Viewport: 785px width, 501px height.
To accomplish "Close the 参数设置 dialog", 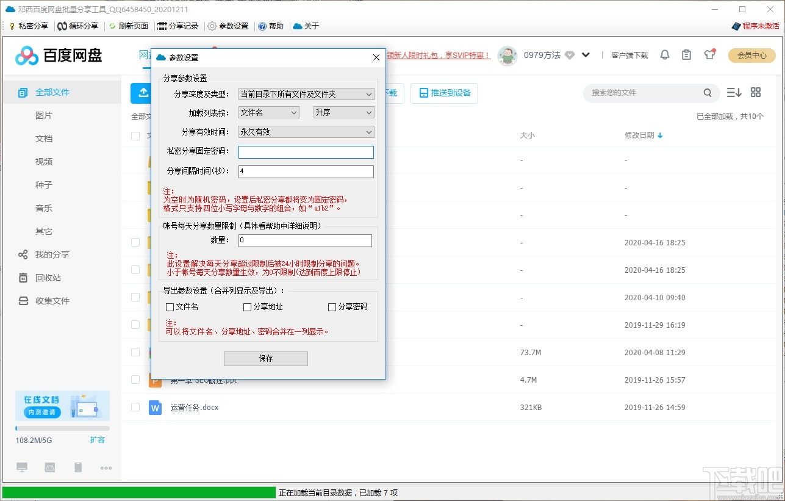I will click(x=376, y=57).
